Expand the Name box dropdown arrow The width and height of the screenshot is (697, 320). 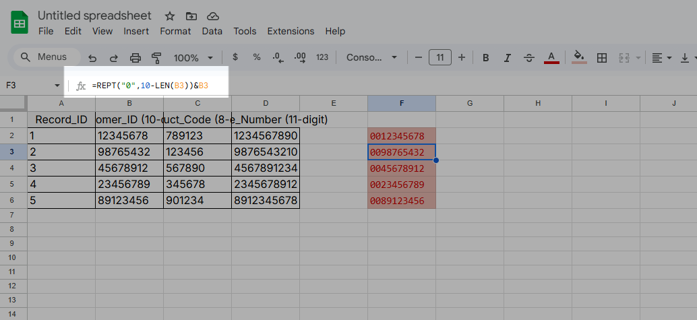pyautogui.click(x=57, y=86)
